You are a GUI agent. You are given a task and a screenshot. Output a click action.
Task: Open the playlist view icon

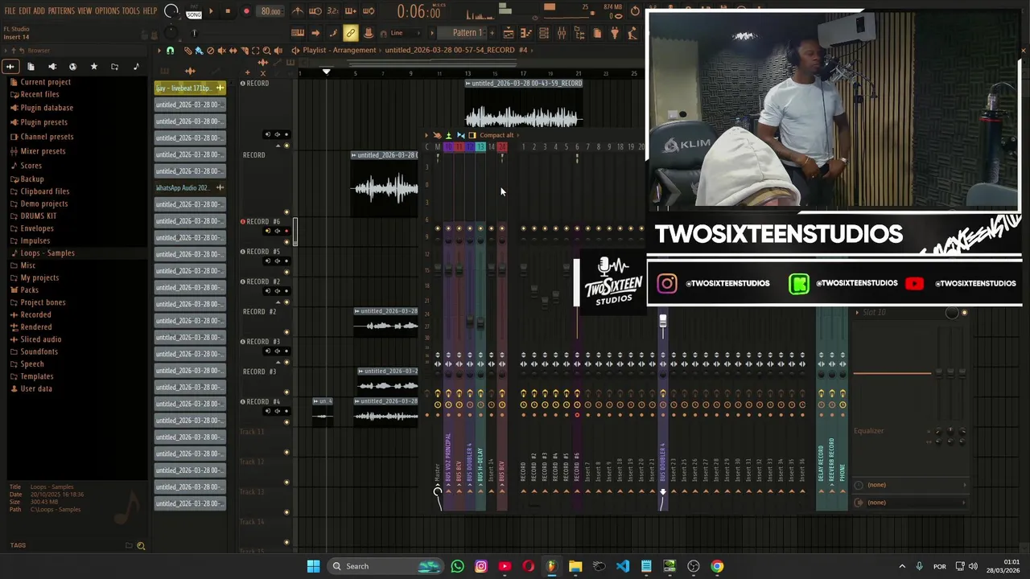tap(509, 33)
